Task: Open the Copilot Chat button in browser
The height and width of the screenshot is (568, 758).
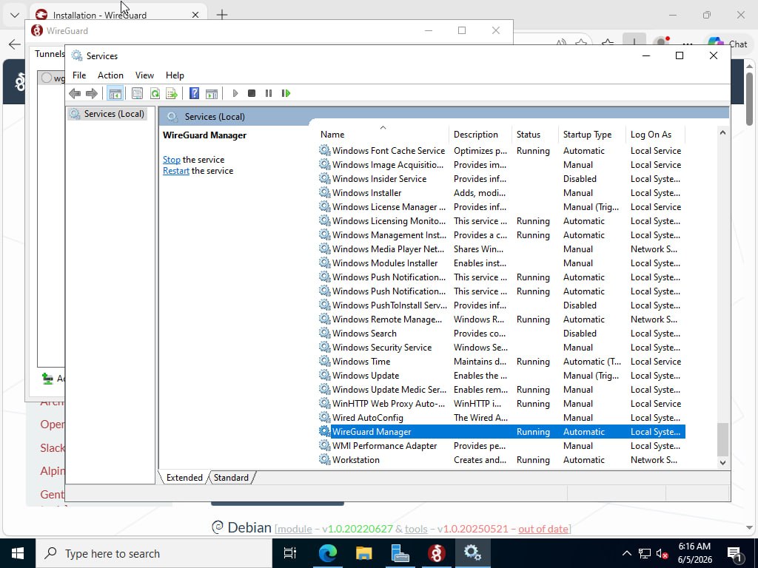Action: [728, 44]
